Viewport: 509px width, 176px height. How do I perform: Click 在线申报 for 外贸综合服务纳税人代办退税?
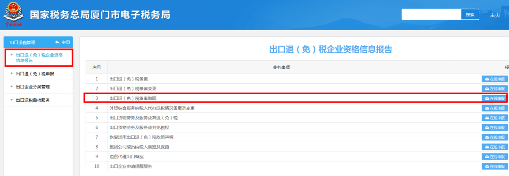click(495, 108)
